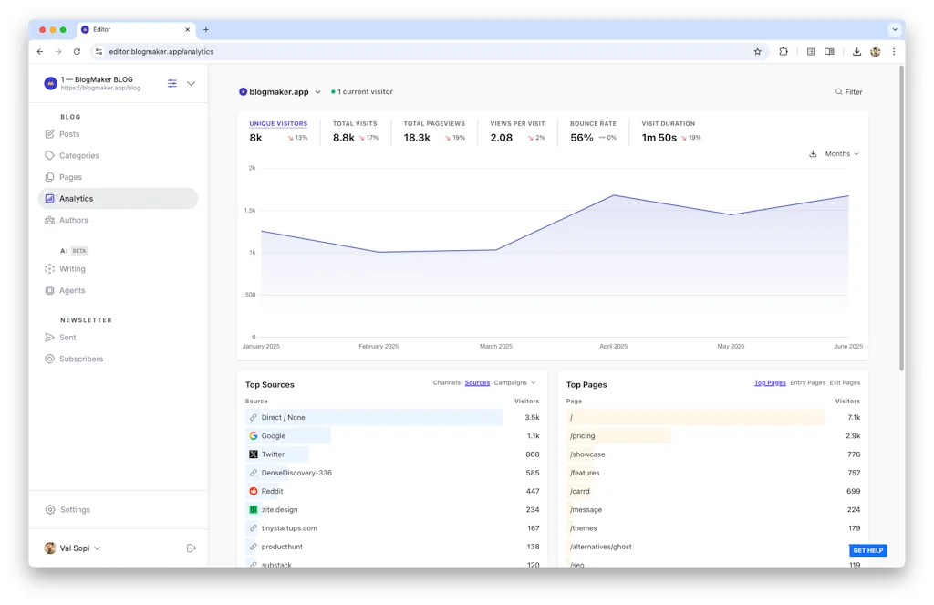Switch to Channels tab in Top Sources

[446, 383]
